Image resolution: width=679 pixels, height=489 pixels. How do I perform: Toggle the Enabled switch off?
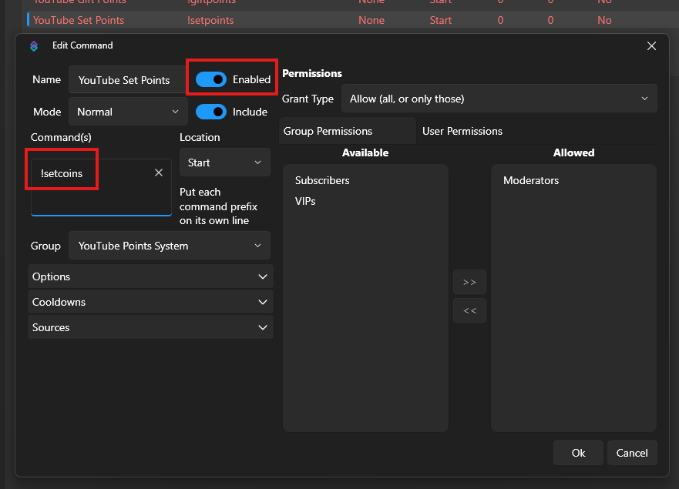(211, 79)
